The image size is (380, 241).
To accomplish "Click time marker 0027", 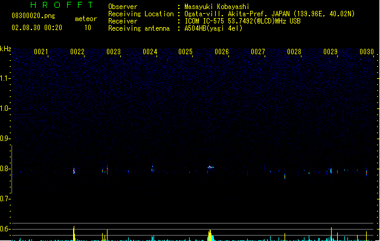I will point(258,52).
